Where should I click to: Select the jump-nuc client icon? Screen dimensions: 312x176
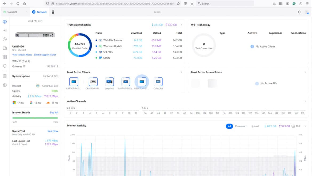pyautogui.click(x=109, y=82)
